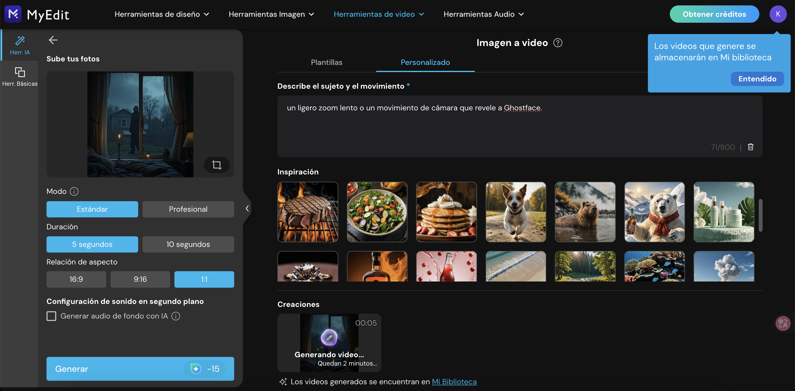Click the AI audio info icon
The height and width of the screenshot is (391, 795).
[x=176, y=316]
